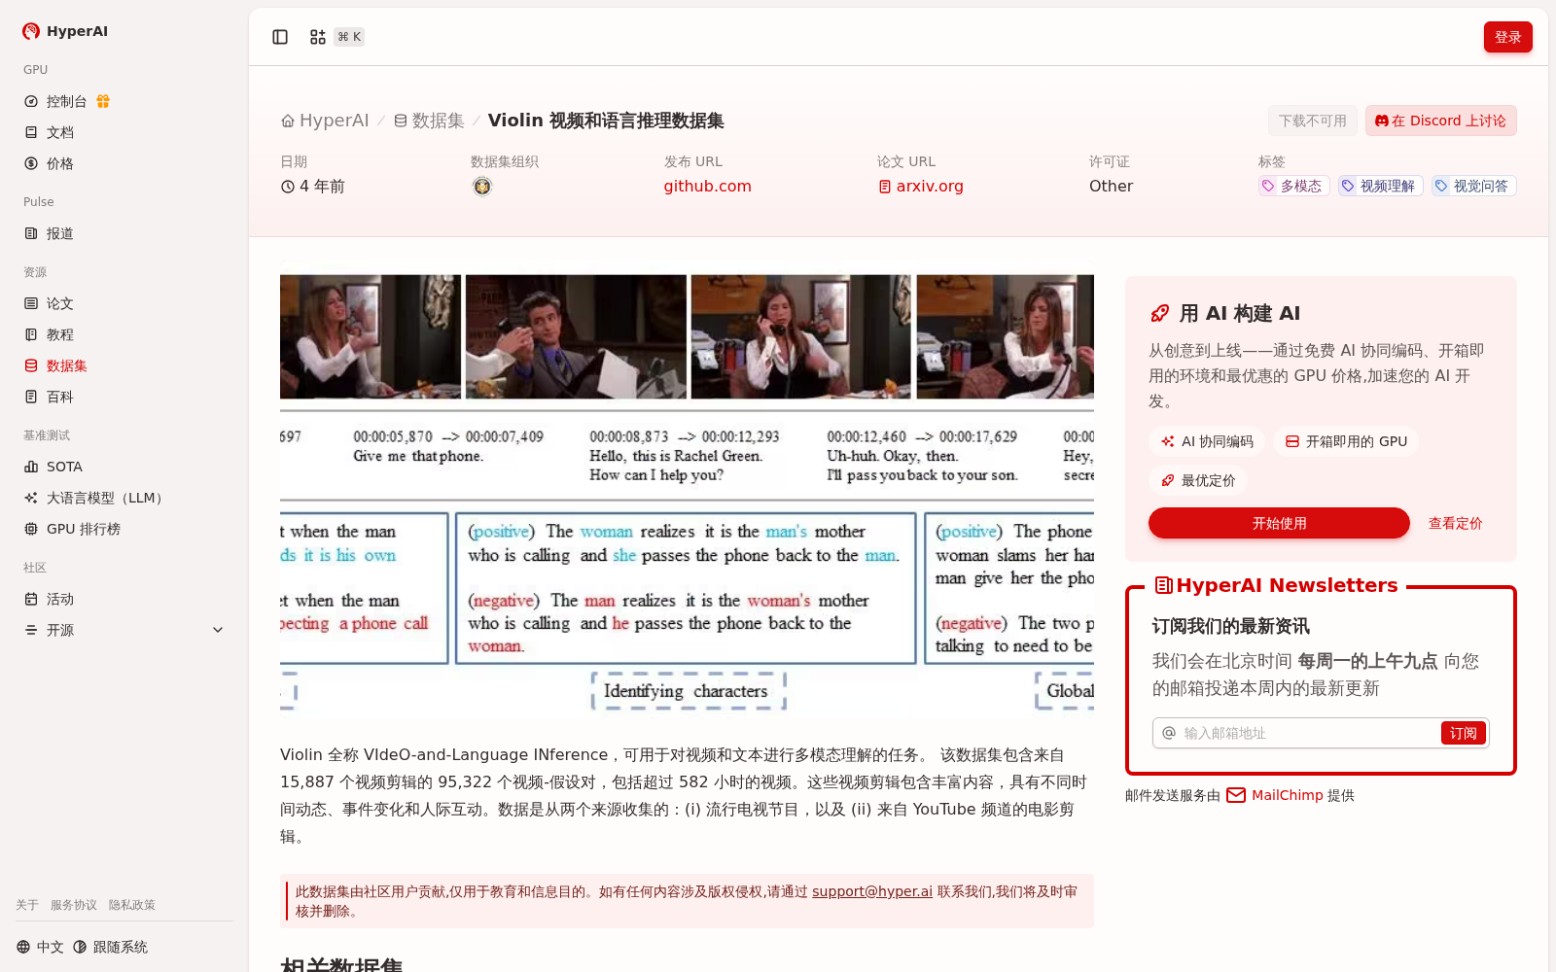Click 关于 footer link
Viewport: 1556px width, 972px height.
point(27,905)
